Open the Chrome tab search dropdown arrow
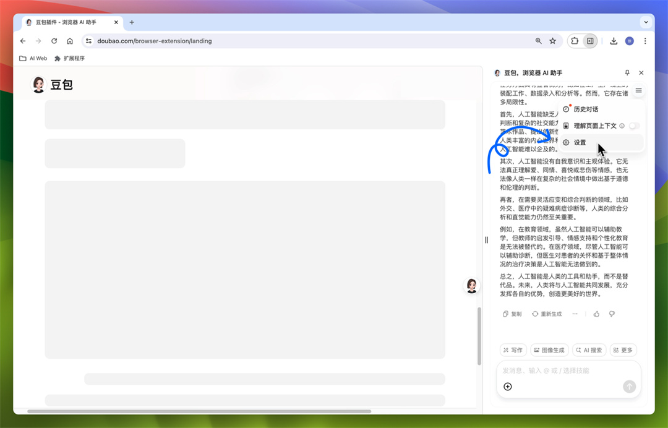This screenshot has height=428, width=668. click(646, 22)
